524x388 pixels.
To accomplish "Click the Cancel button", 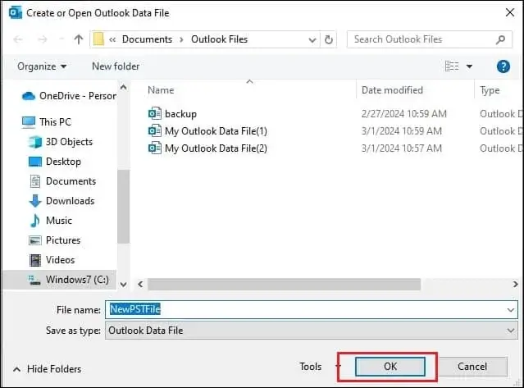I will coord(472,367).
